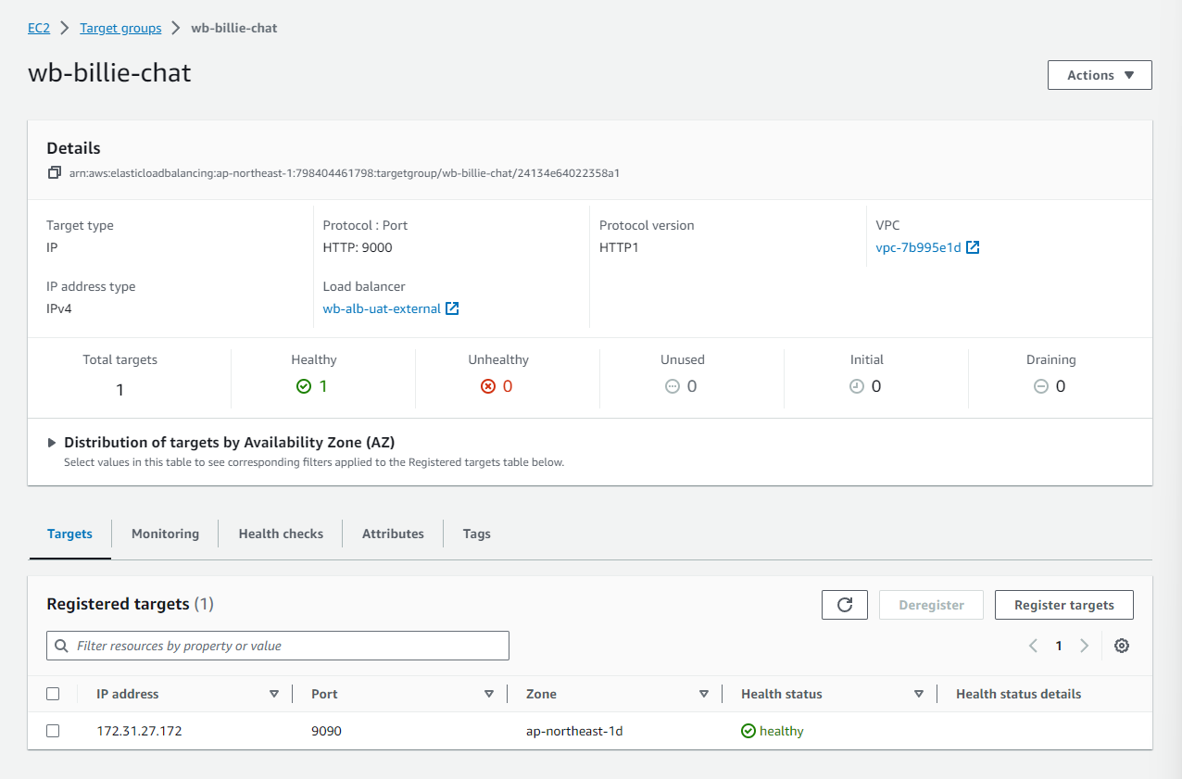Screen dimensions: 1182x779
Task: Click the Initial count value 0
Action: 876,386
